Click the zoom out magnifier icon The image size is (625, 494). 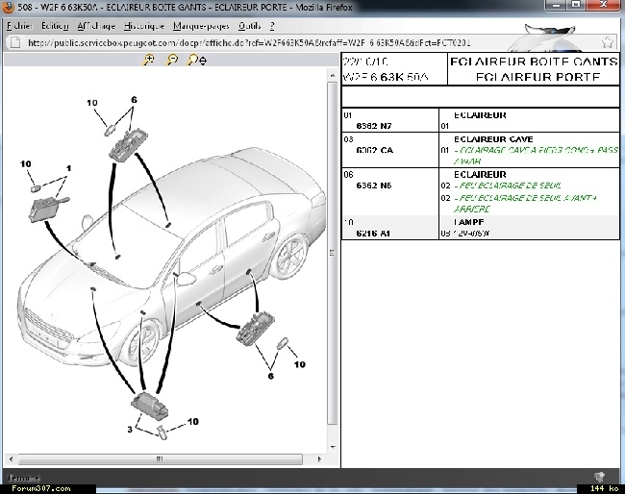[172, 61]
